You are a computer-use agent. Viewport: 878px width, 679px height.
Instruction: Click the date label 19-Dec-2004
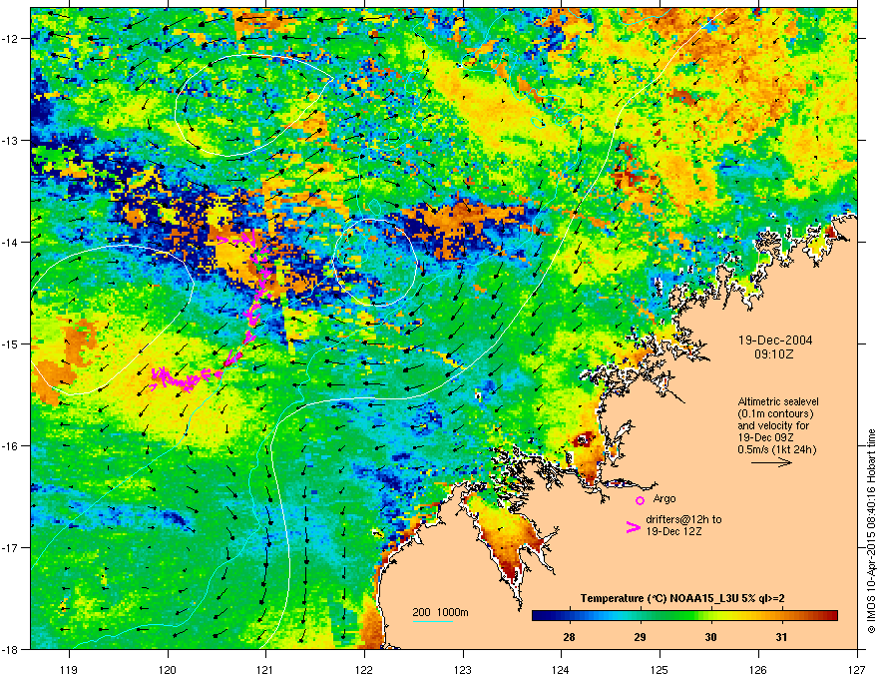pyautogui.click(x=775, y=340)
